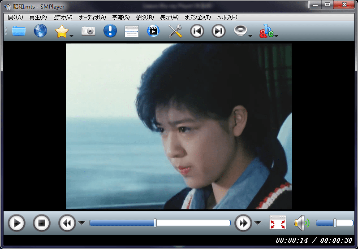Open the ビデオ(V) menu
Image resolution: width=358 pixels, height=249 pixels.
(x=63, y=17)
